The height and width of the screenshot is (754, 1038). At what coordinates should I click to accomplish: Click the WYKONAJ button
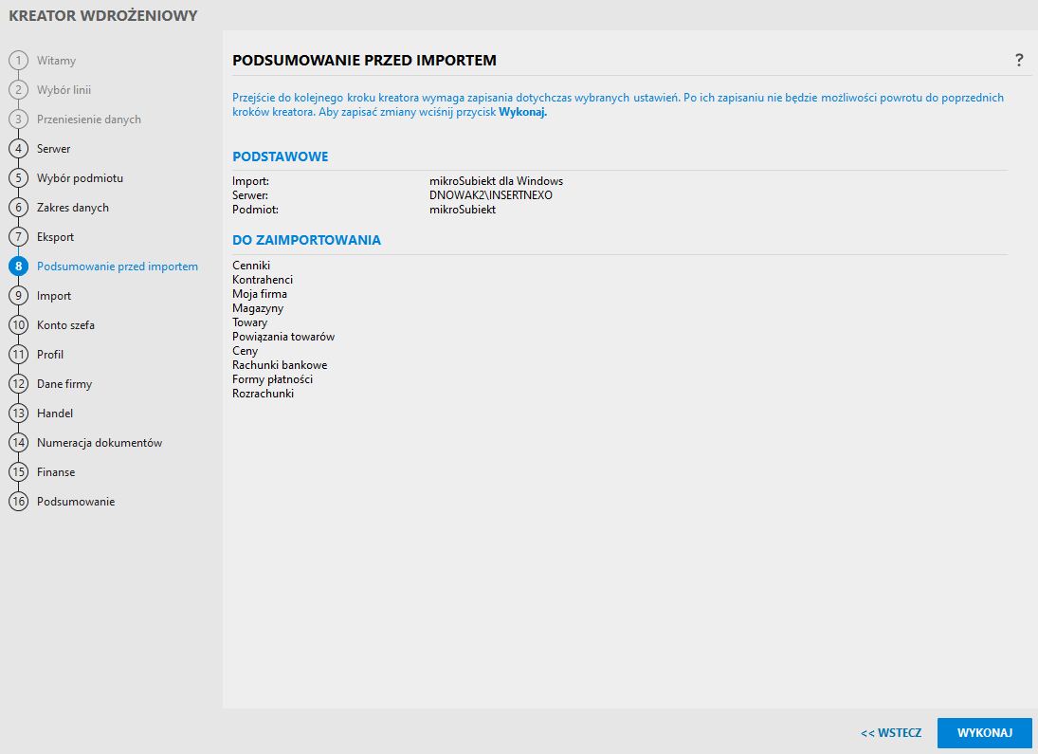click(984, 733)
